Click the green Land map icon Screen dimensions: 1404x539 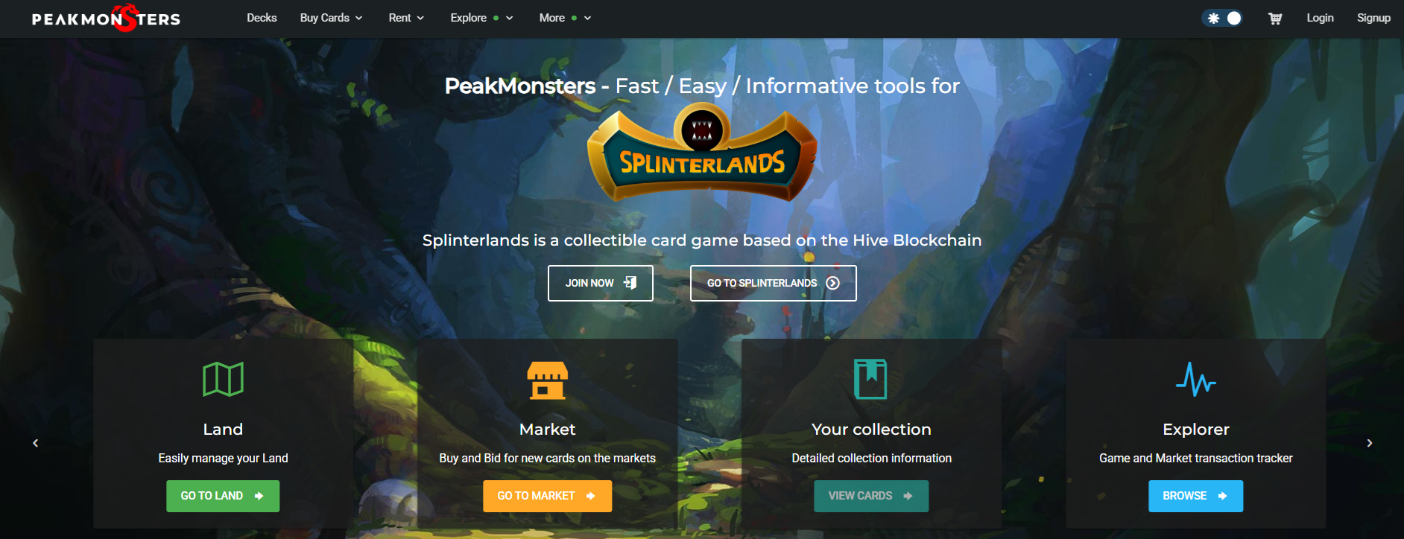coord(223,380)
